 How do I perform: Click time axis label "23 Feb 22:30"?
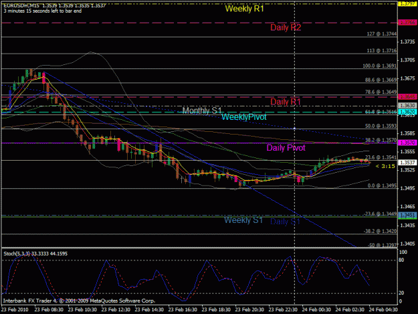coord(283,309)
